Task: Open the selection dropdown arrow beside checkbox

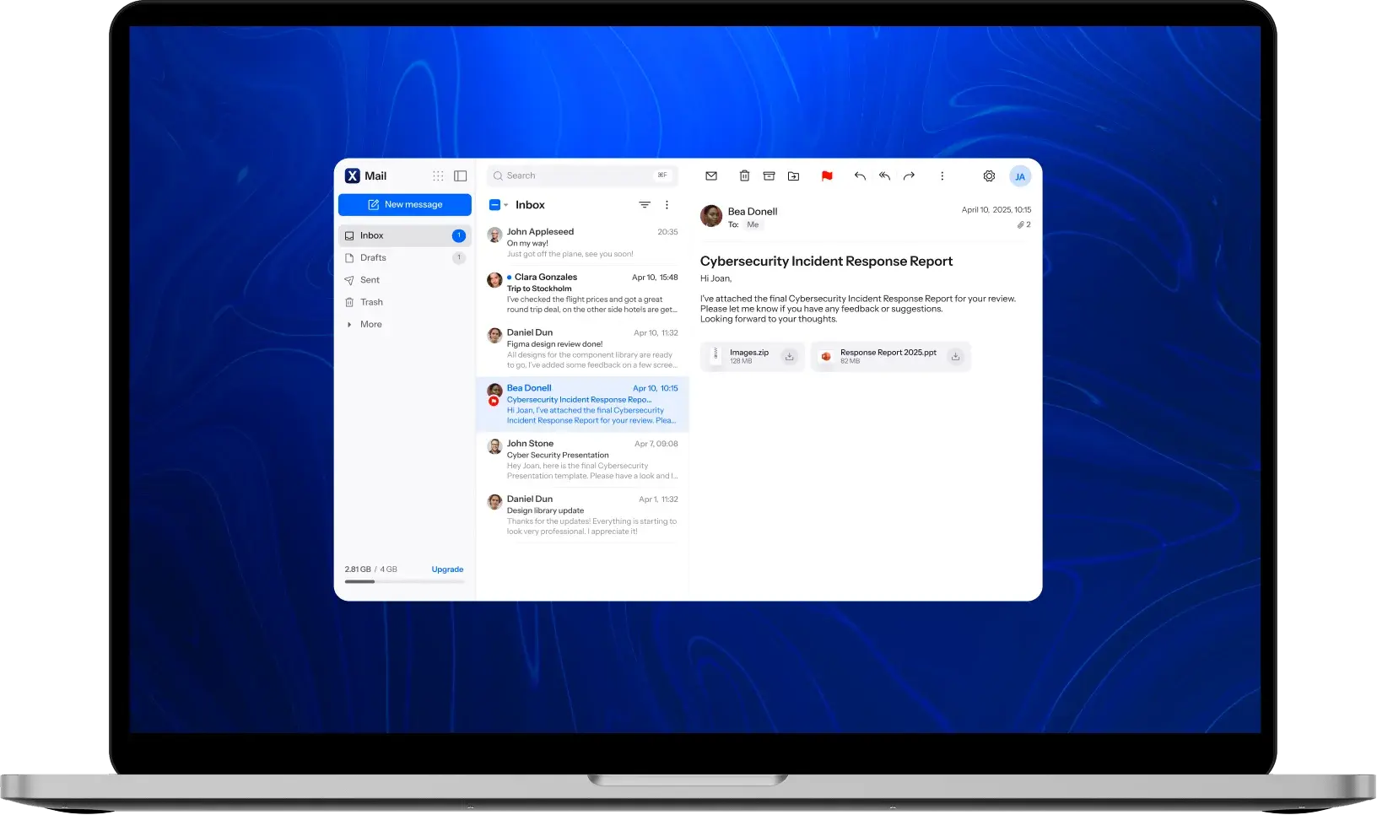Action: (x=506, y=205)
